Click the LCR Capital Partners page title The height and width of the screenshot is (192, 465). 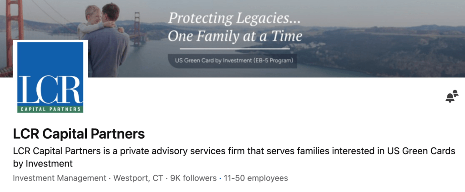pyautogui.click(x=79, y=134)
